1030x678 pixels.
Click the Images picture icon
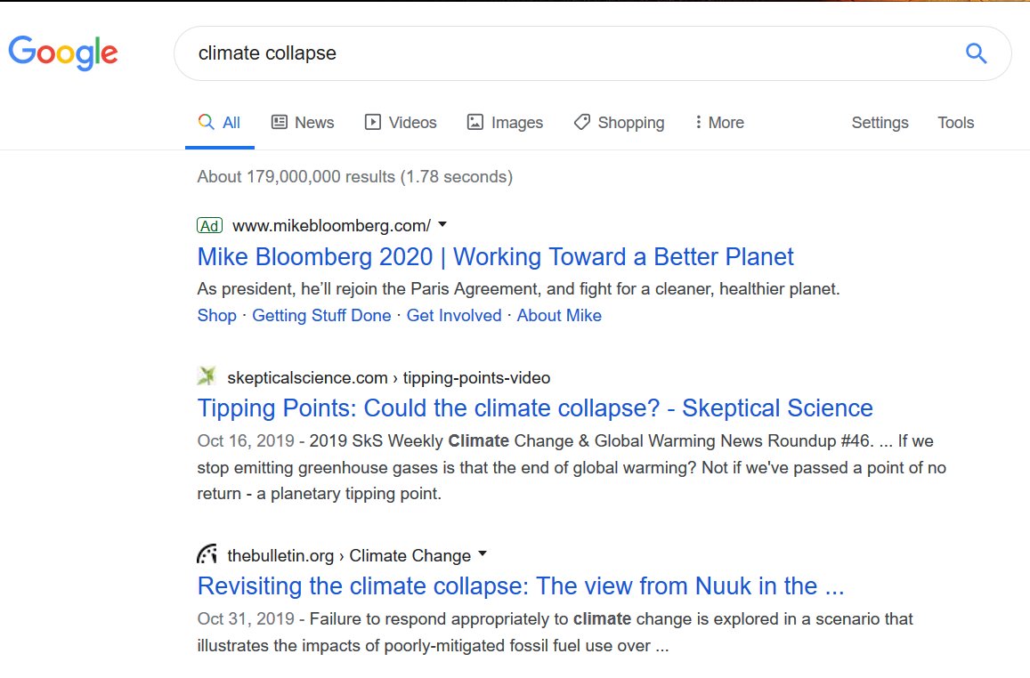click(x=474, y=122)
